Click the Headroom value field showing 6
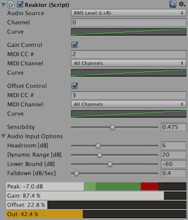 coord(174,146)
